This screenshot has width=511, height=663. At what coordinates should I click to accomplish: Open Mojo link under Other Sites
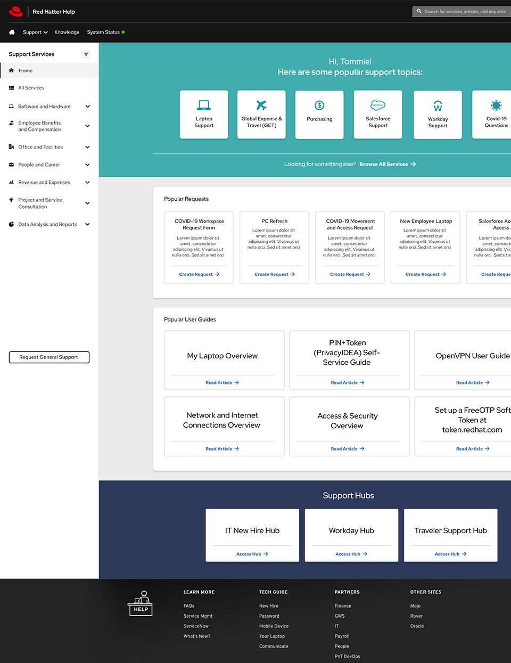pyautogui.click(x=415, y=606)
